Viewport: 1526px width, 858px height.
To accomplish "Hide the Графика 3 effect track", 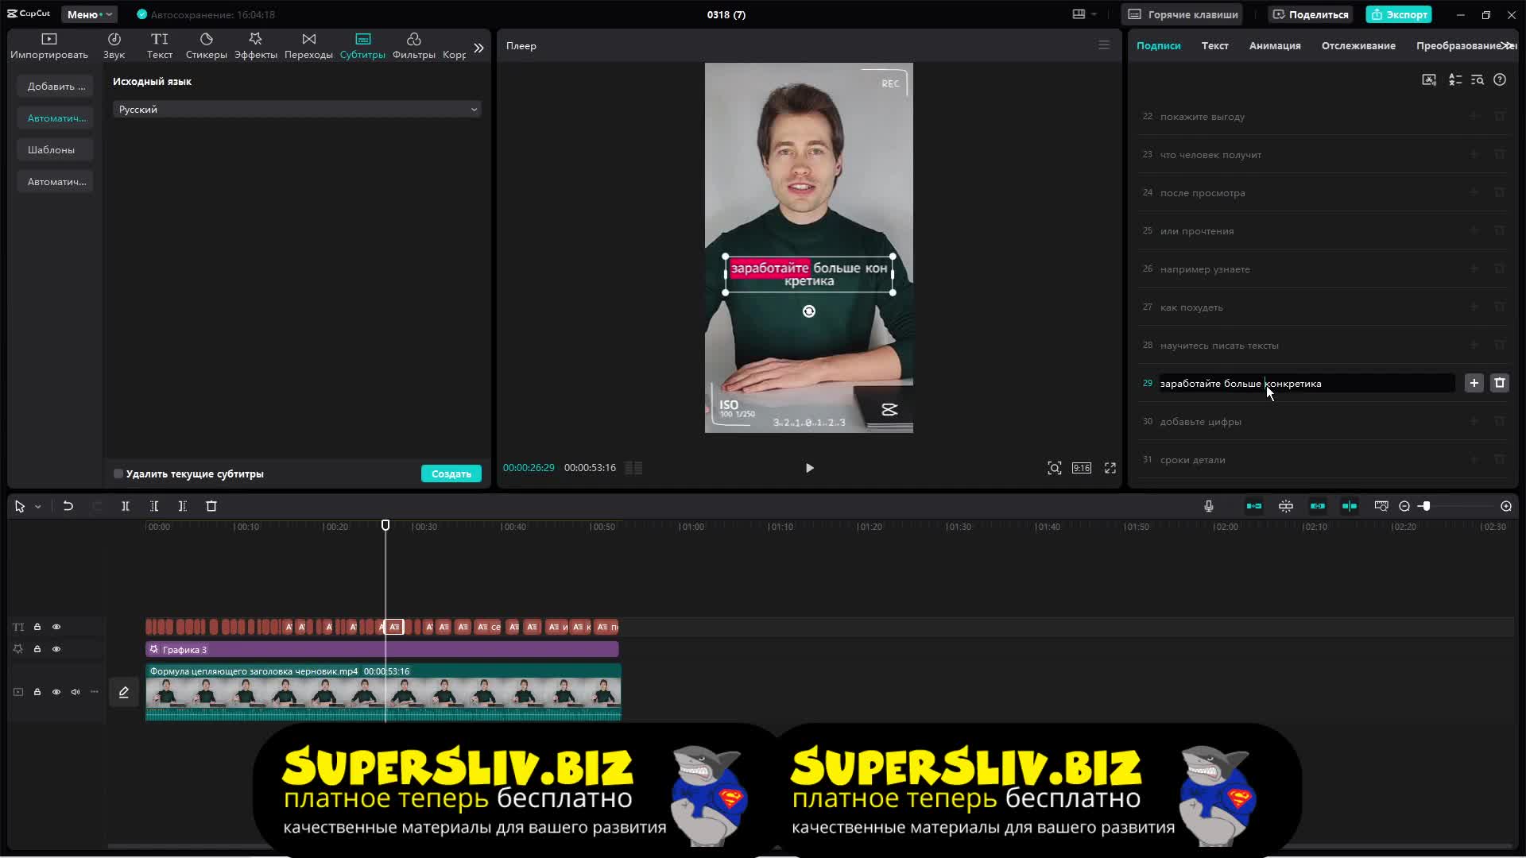I will click(56, 649).
